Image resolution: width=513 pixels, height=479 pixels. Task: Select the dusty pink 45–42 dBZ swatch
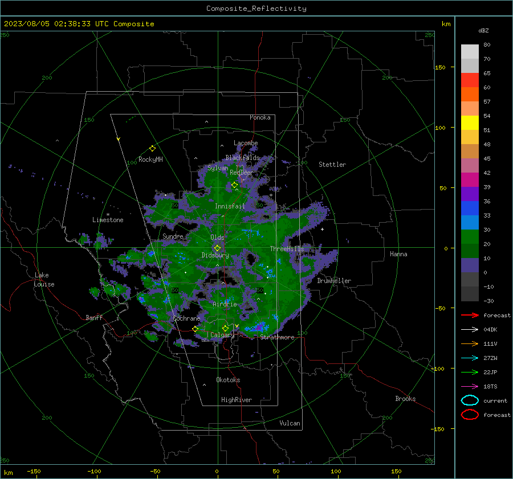[x=470, y=165]
